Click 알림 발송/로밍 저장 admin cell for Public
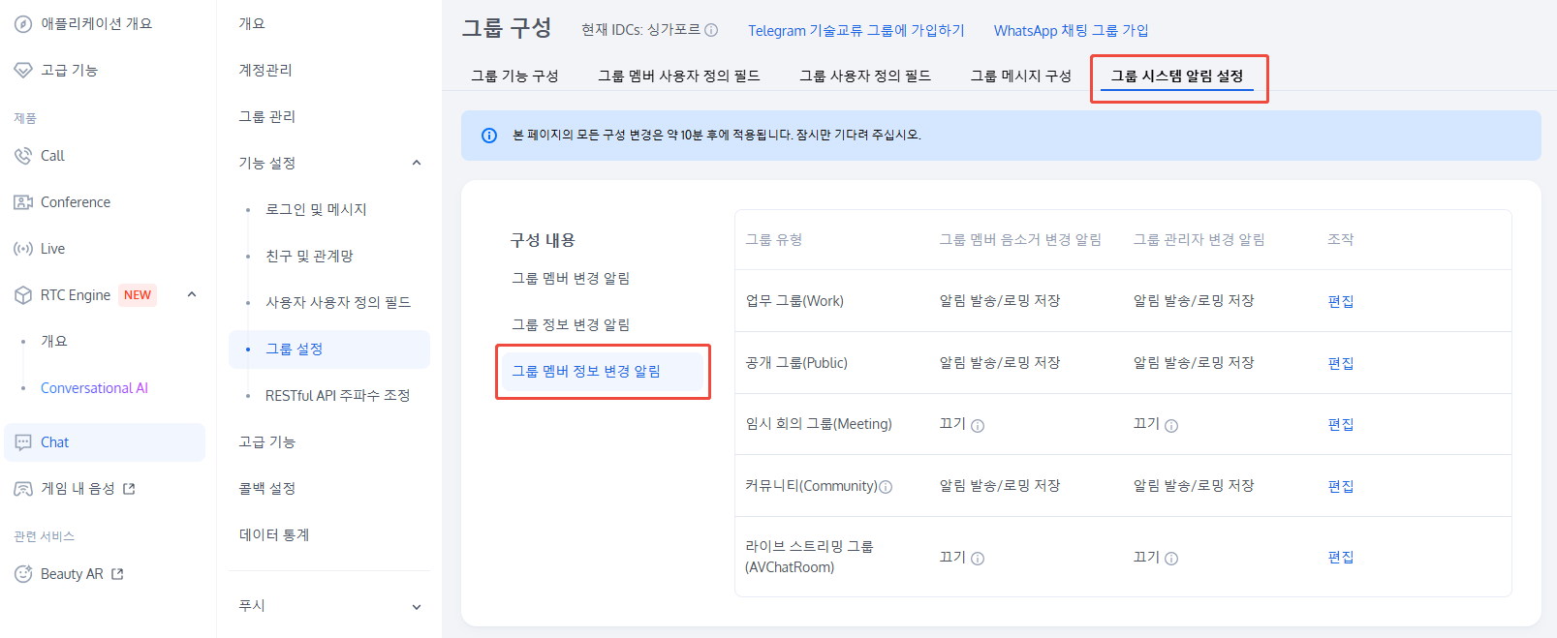Image resolution: width=1557 pixels, height=638 pixels. tap(1194, 363)
